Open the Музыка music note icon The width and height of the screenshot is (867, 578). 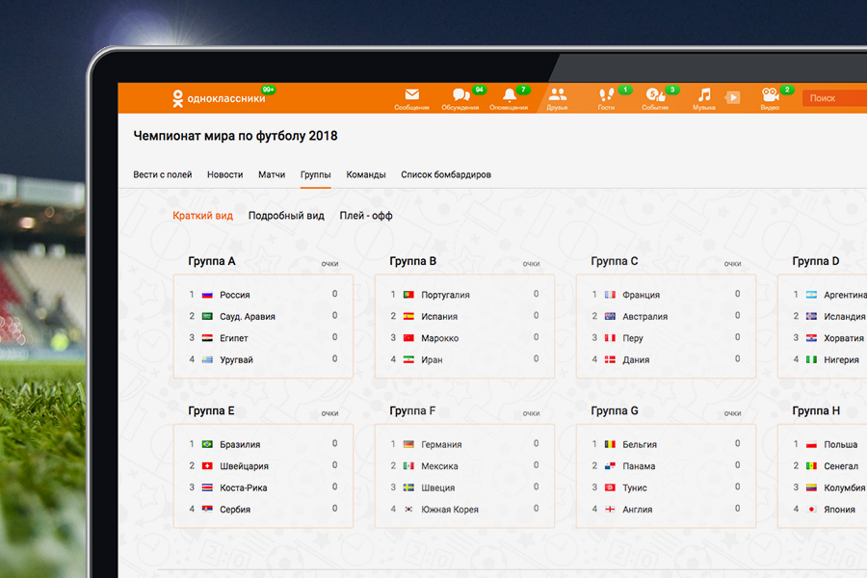pyautogui.click(x=704, y=96)
